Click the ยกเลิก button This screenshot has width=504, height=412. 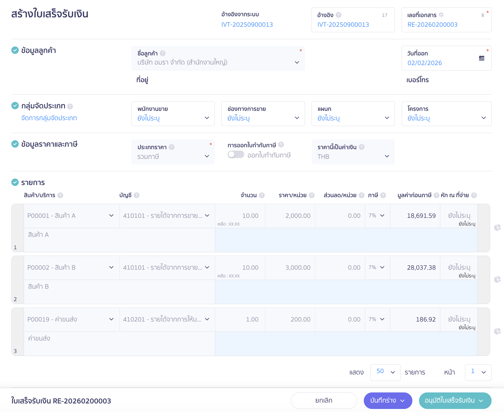pos(324,400)
